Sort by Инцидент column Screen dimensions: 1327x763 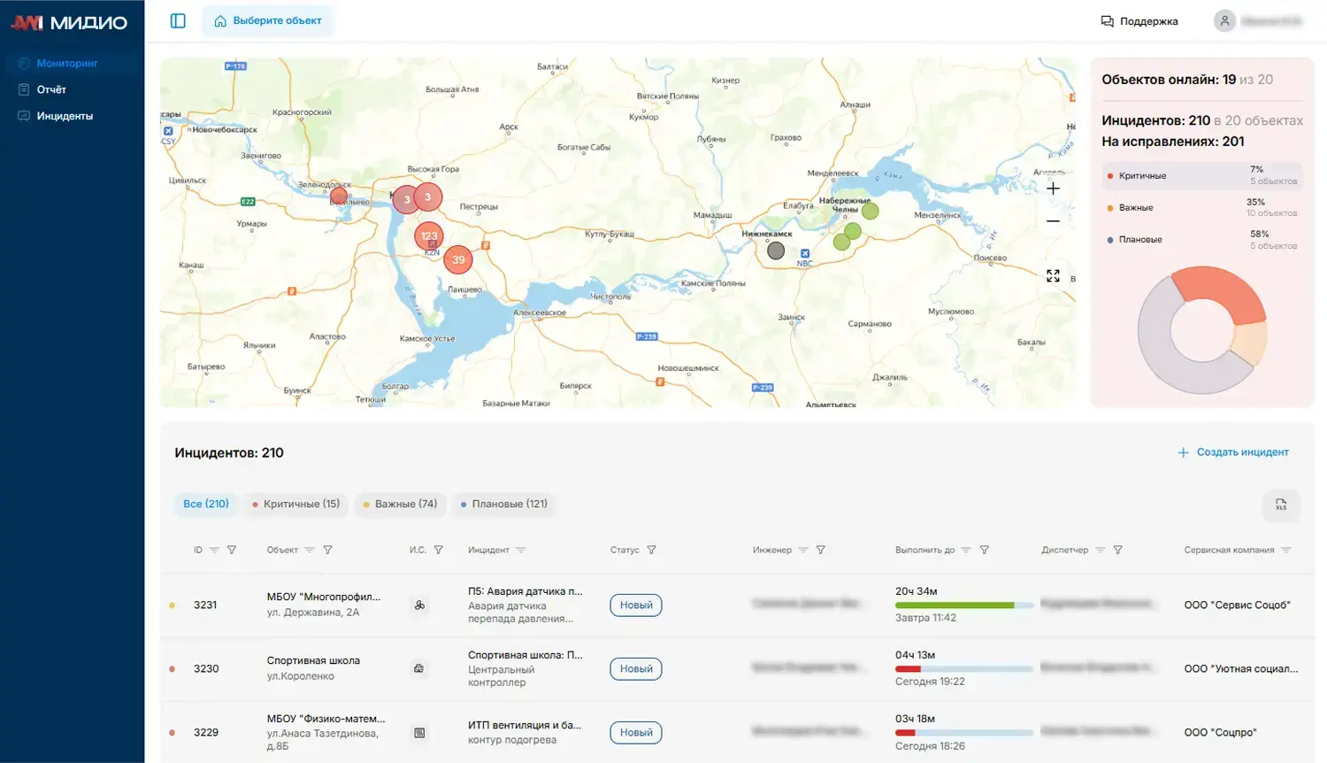521,550
